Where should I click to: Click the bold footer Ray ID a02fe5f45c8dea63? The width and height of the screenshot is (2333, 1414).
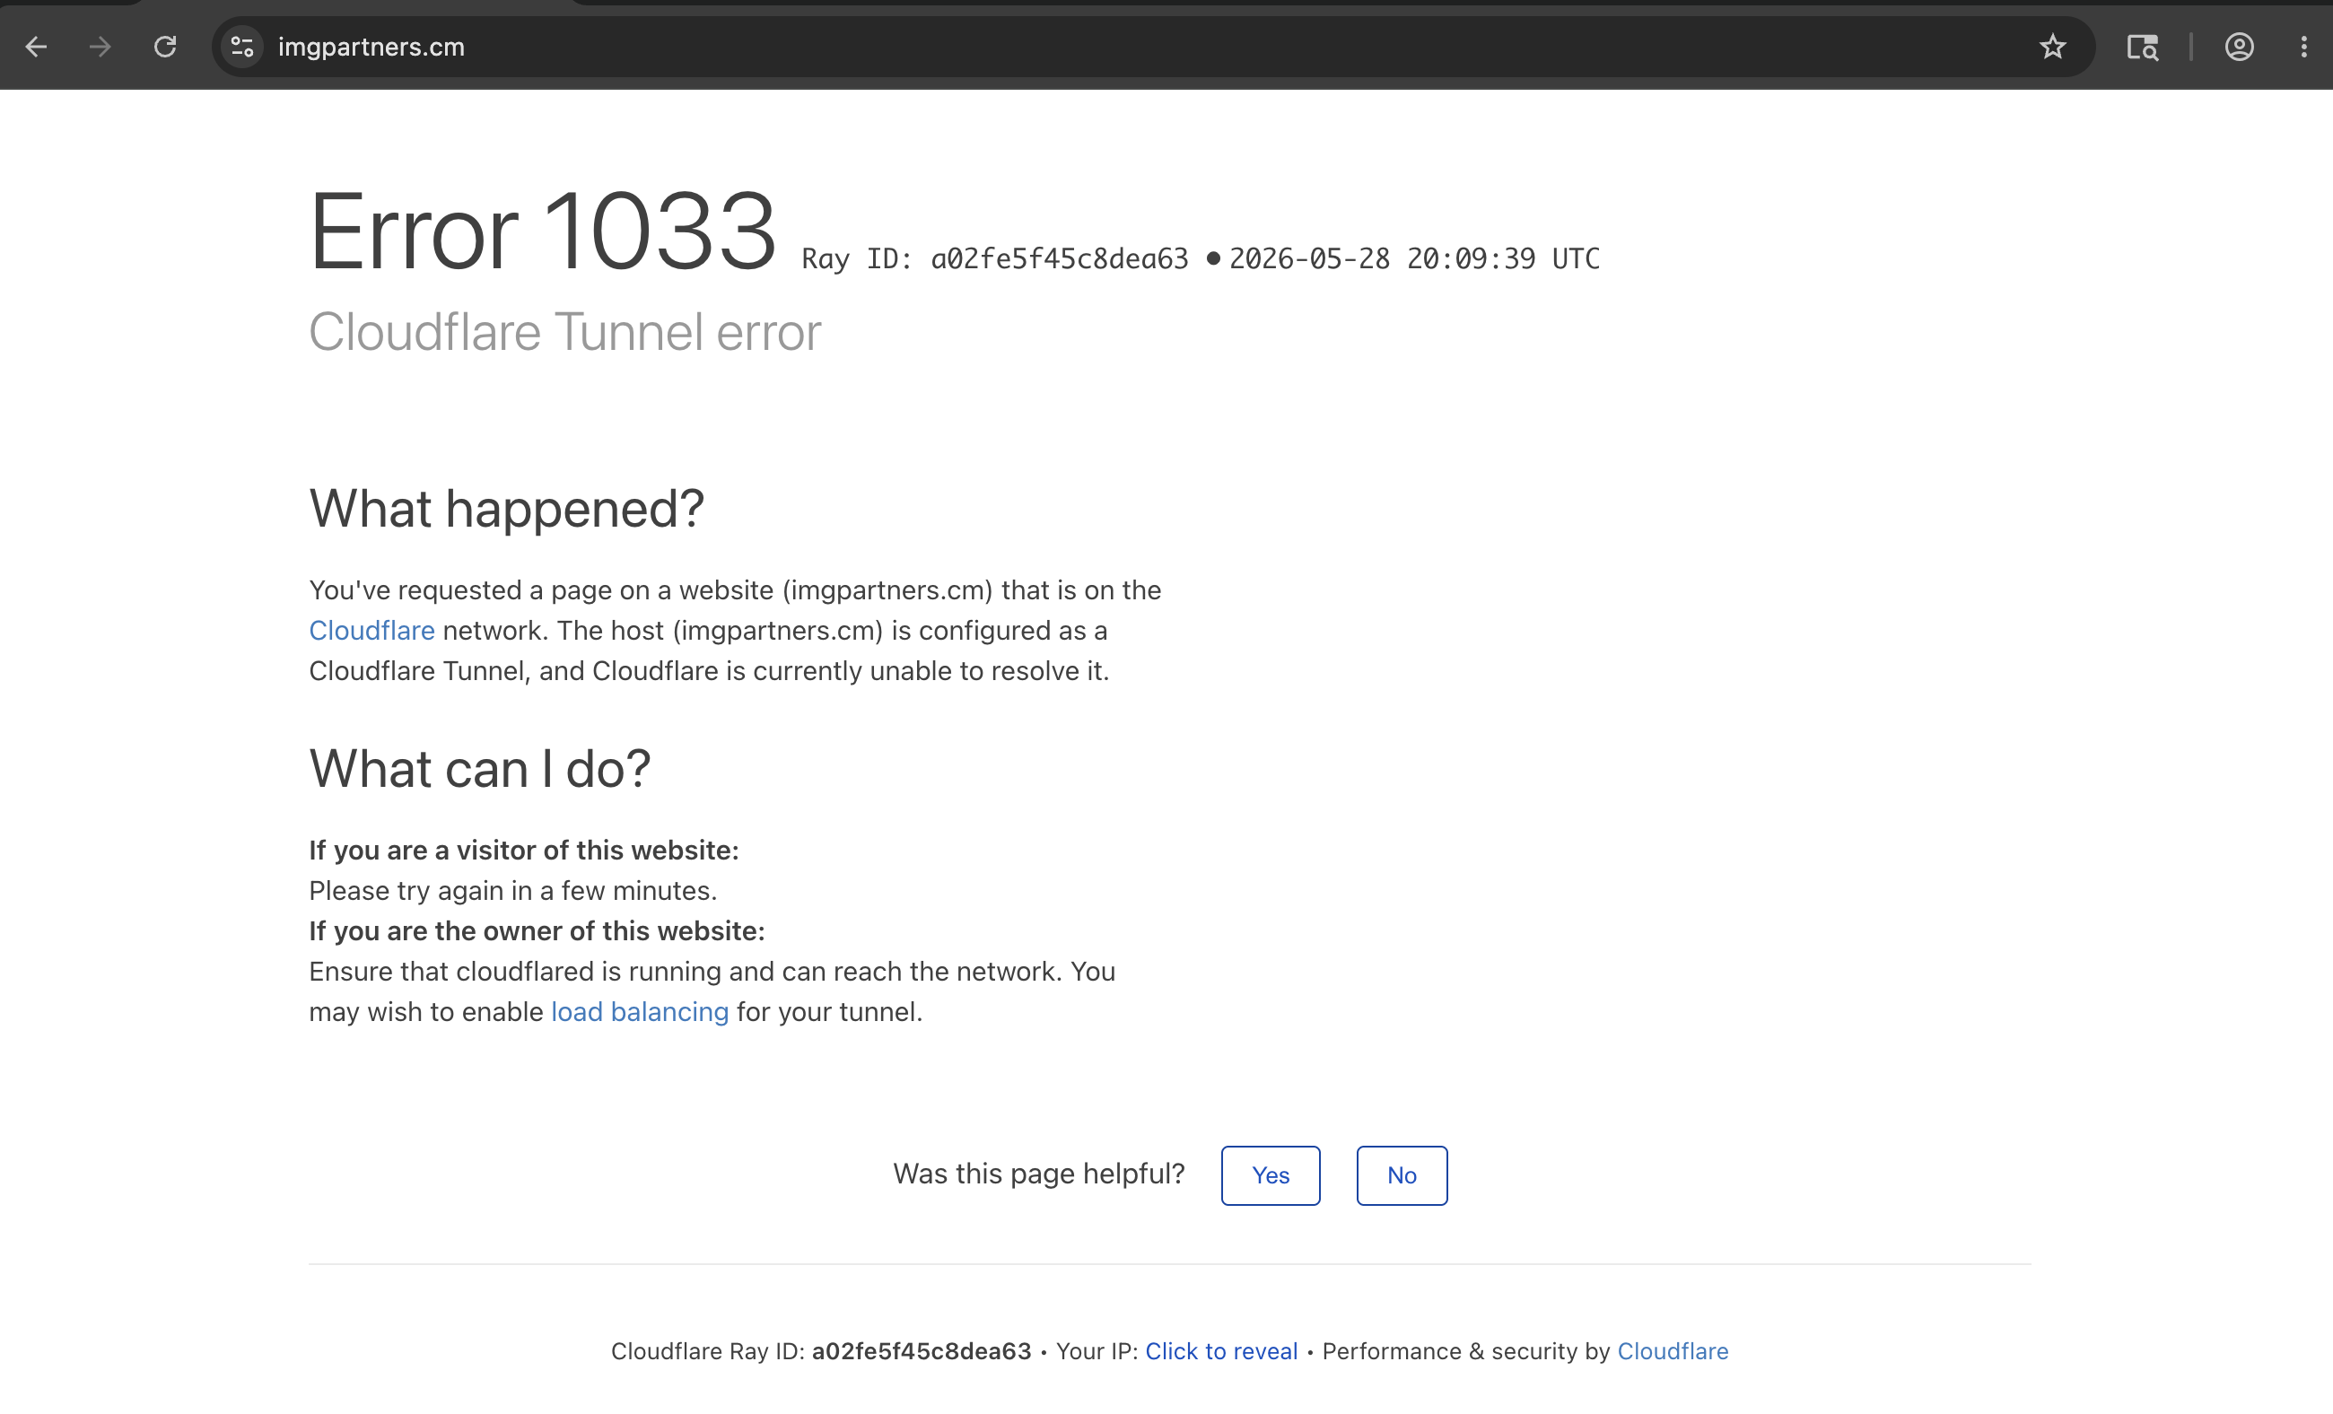pyautogui.click(x=922, y=1350)
